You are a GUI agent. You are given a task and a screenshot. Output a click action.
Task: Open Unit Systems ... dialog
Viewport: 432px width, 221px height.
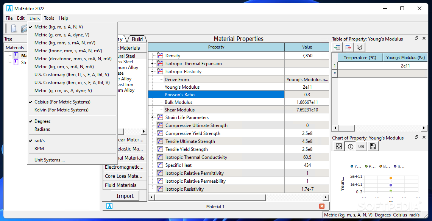click(73, 160)
